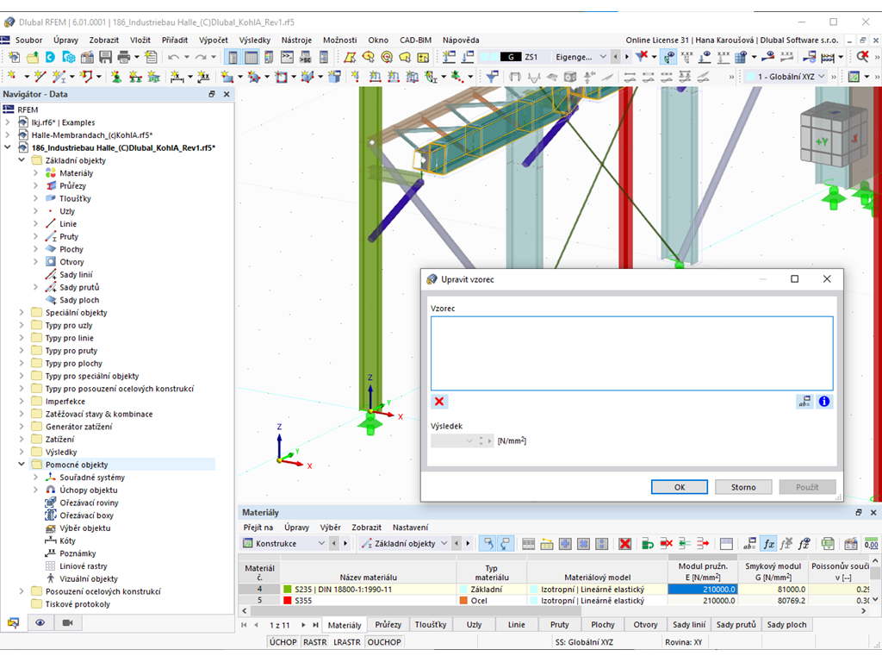Open the Základní objekty dropdown in table toolbar
882x662 pixels.
[x=405, y=543]
